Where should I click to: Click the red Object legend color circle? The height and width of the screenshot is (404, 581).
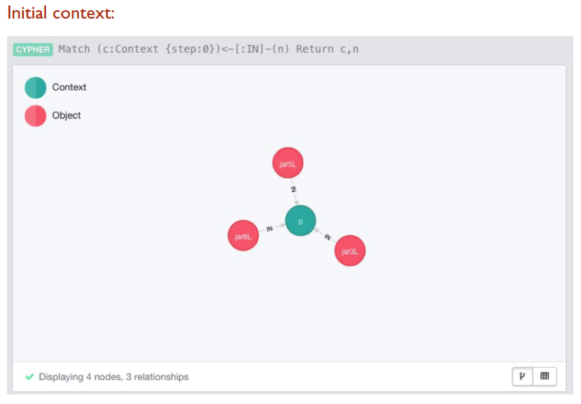(x=36, y=116)
